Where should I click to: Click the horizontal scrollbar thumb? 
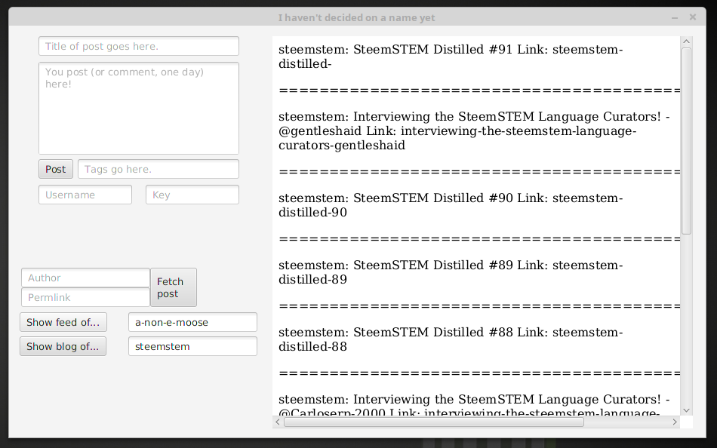click(x=434, y=422)
